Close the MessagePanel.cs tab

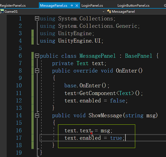click(77, 5)
